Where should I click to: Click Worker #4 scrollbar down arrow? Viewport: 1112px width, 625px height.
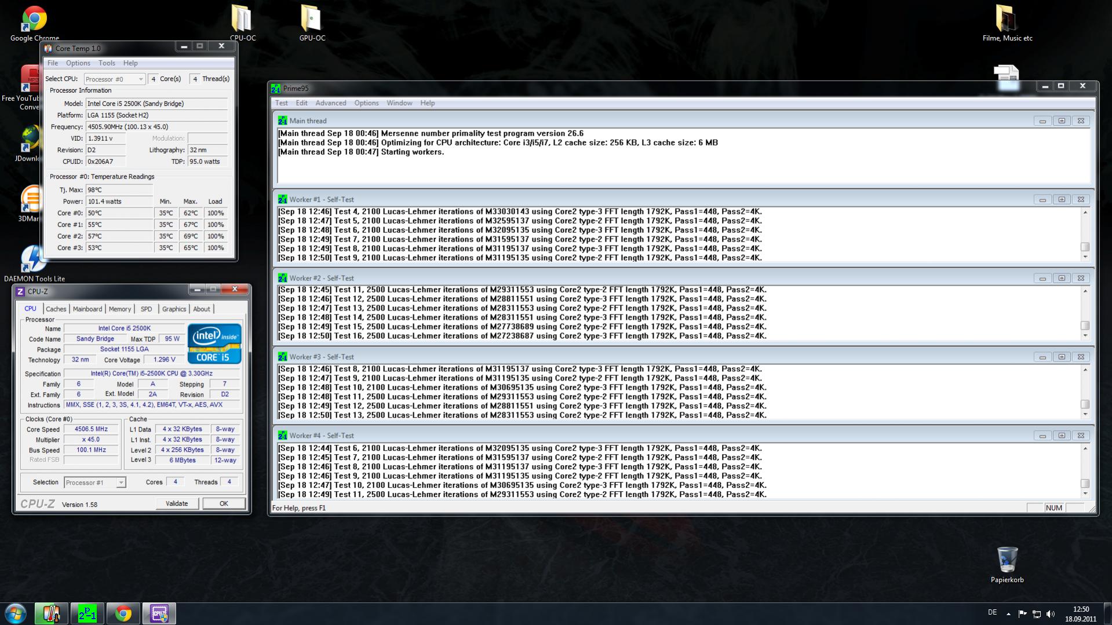1085,494
